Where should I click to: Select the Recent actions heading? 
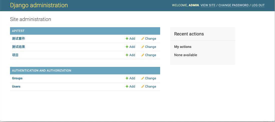point(189,34)
